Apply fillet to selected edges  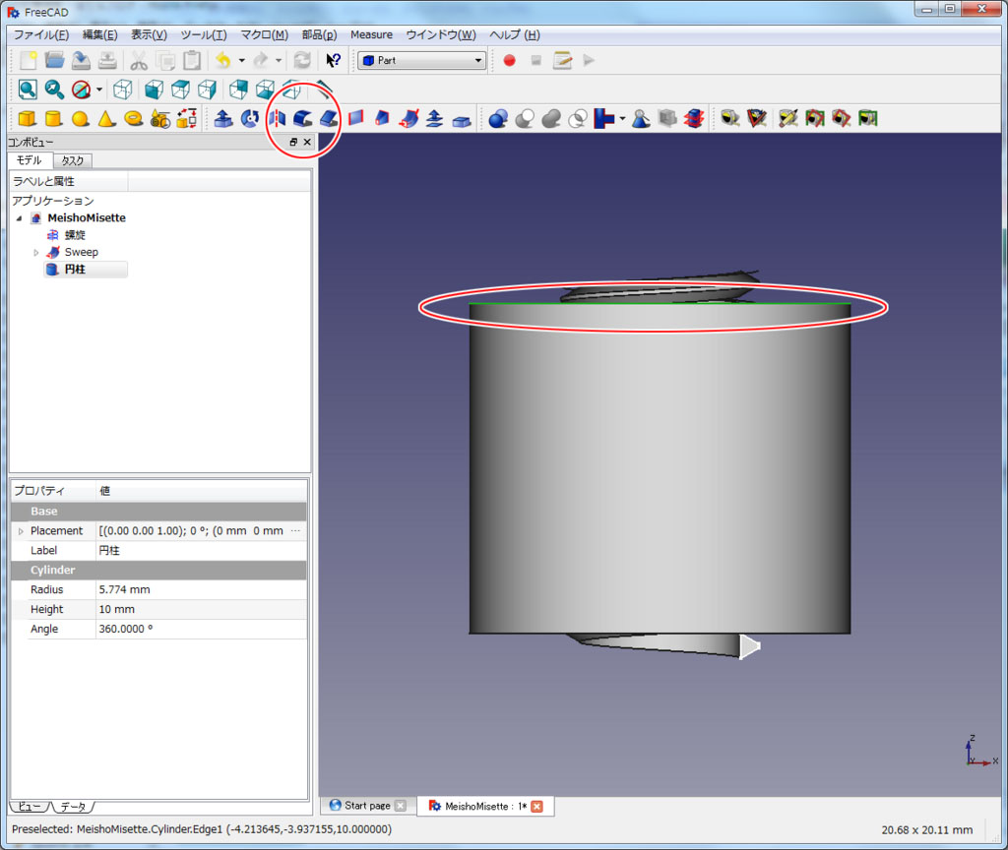coord(303,118)
